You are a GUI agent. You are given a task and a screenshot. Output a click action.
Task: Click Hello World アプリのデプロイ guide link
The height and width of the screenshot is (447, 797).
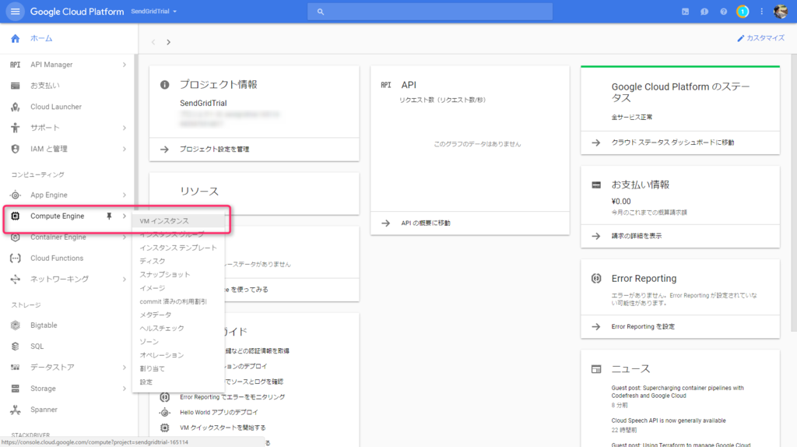pyautogui.click(x=219, y=413)
